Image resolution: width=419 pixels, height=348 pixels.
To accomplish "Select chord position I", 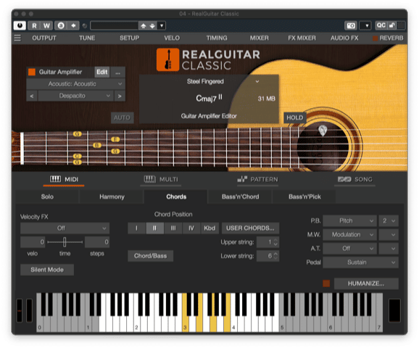I will [x=136, y=228].
